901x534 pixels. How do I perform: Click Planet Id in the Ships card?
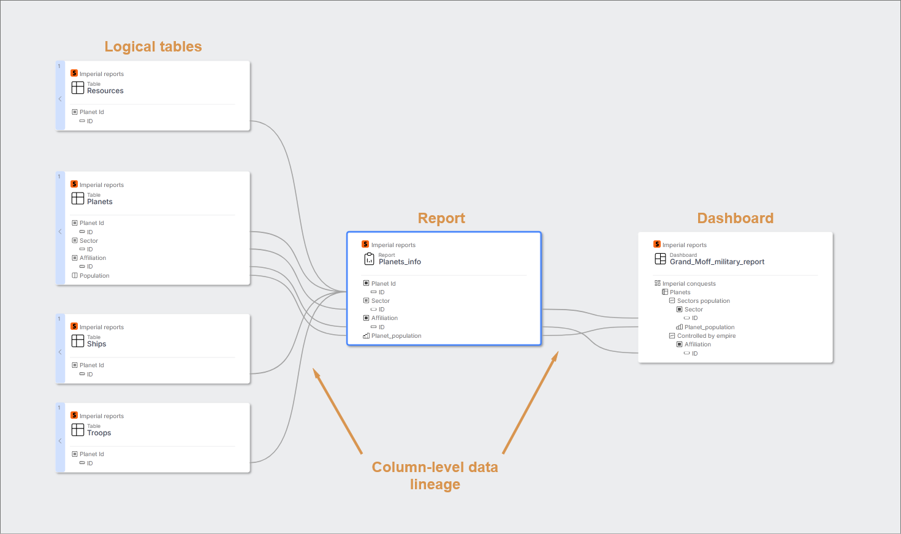[x=91, y=365]
